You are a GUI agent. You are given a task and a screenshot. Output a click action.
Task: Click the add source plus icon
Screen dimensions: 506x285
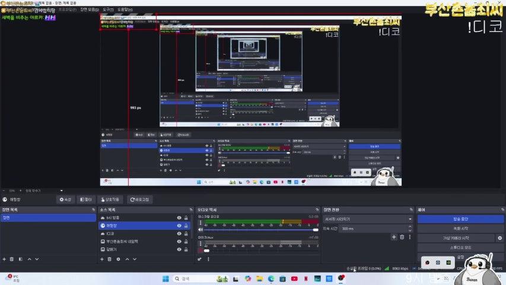(101, 259)
